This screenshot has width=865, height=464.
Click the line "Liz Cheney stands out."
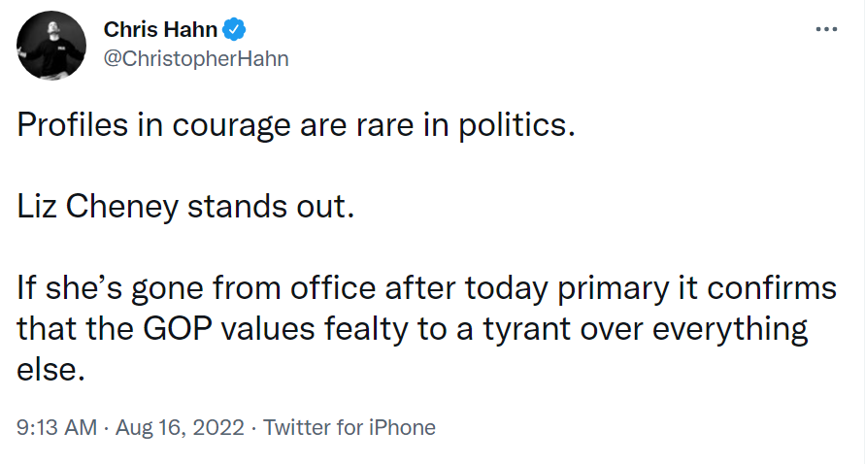tap(182, 208)
